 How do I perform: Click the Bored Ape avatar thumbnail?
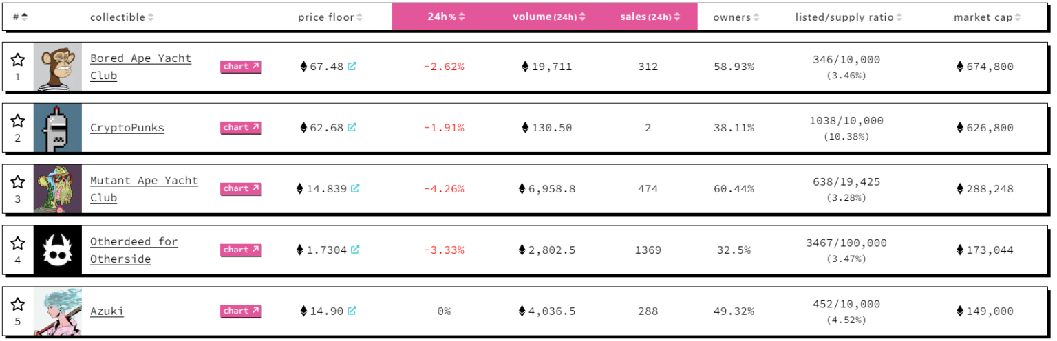coord(57,67)
